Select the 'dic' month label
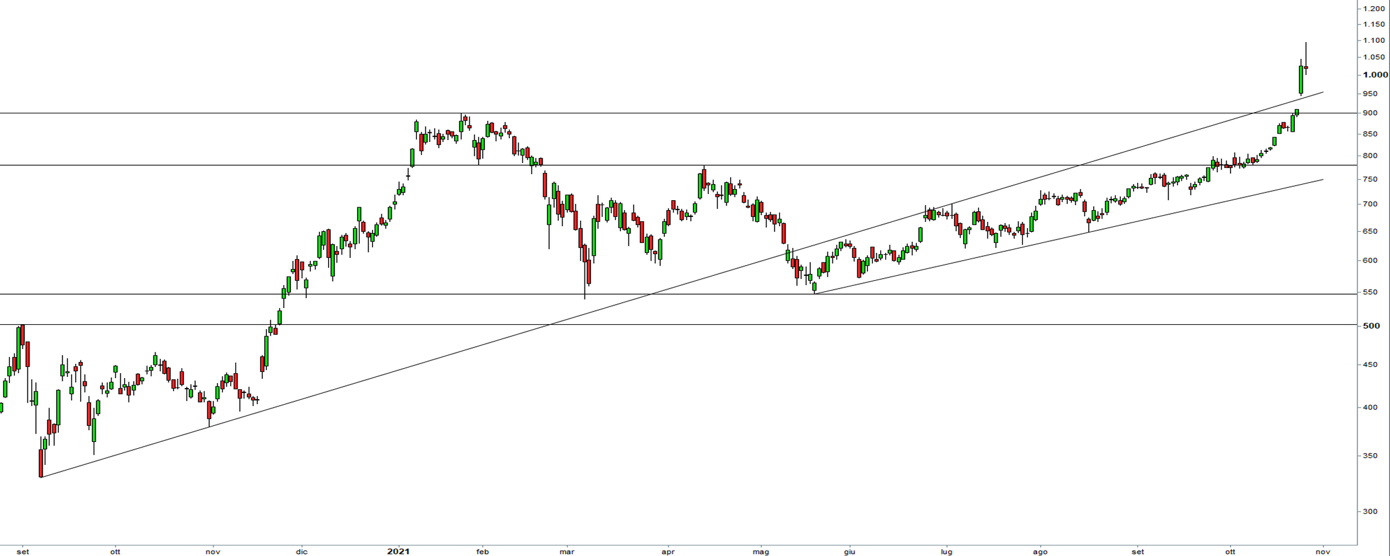 click(x=301, y=552)
